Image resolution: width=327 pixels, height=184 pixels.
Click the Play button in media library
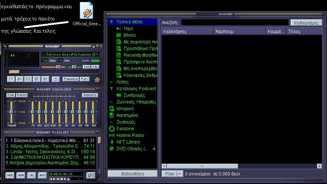169,174
